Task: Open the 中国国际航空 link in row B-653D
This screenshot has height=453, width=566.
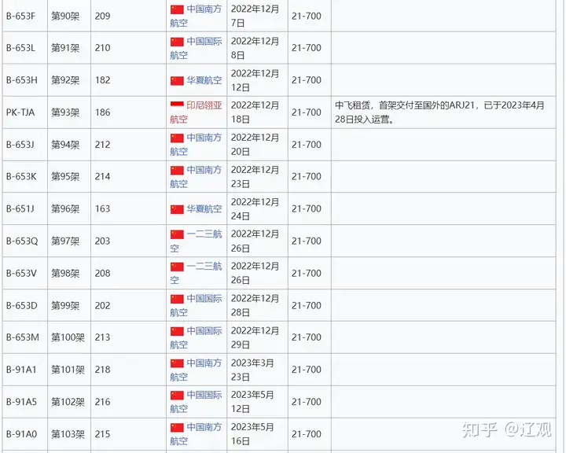Action: pyautogui.click(x=196, y=305)
